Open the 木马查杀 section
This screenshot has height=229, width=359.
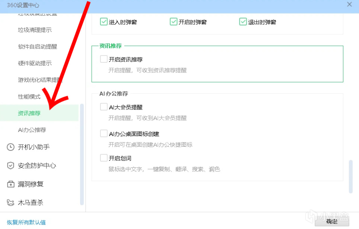coord(31,203)
